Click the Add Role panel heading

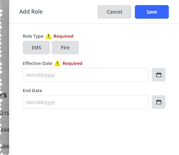coord(31,12)
